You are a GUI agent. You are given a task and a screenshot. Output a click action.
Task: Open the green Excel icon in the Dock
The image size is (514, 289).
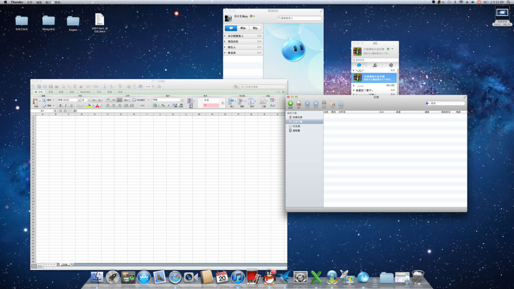click(316, 277)
